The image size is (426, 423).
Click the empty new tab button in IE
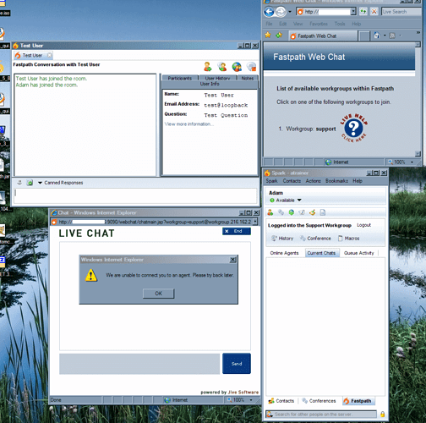pyautogui.click(x=364, y=36)
